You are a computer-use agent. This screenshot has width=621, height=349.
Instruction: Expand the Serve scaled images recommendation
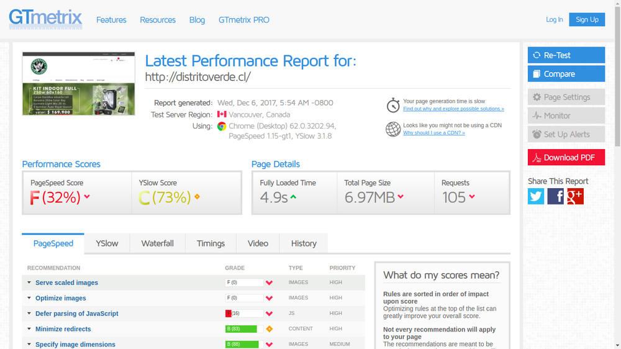(66, 283)
